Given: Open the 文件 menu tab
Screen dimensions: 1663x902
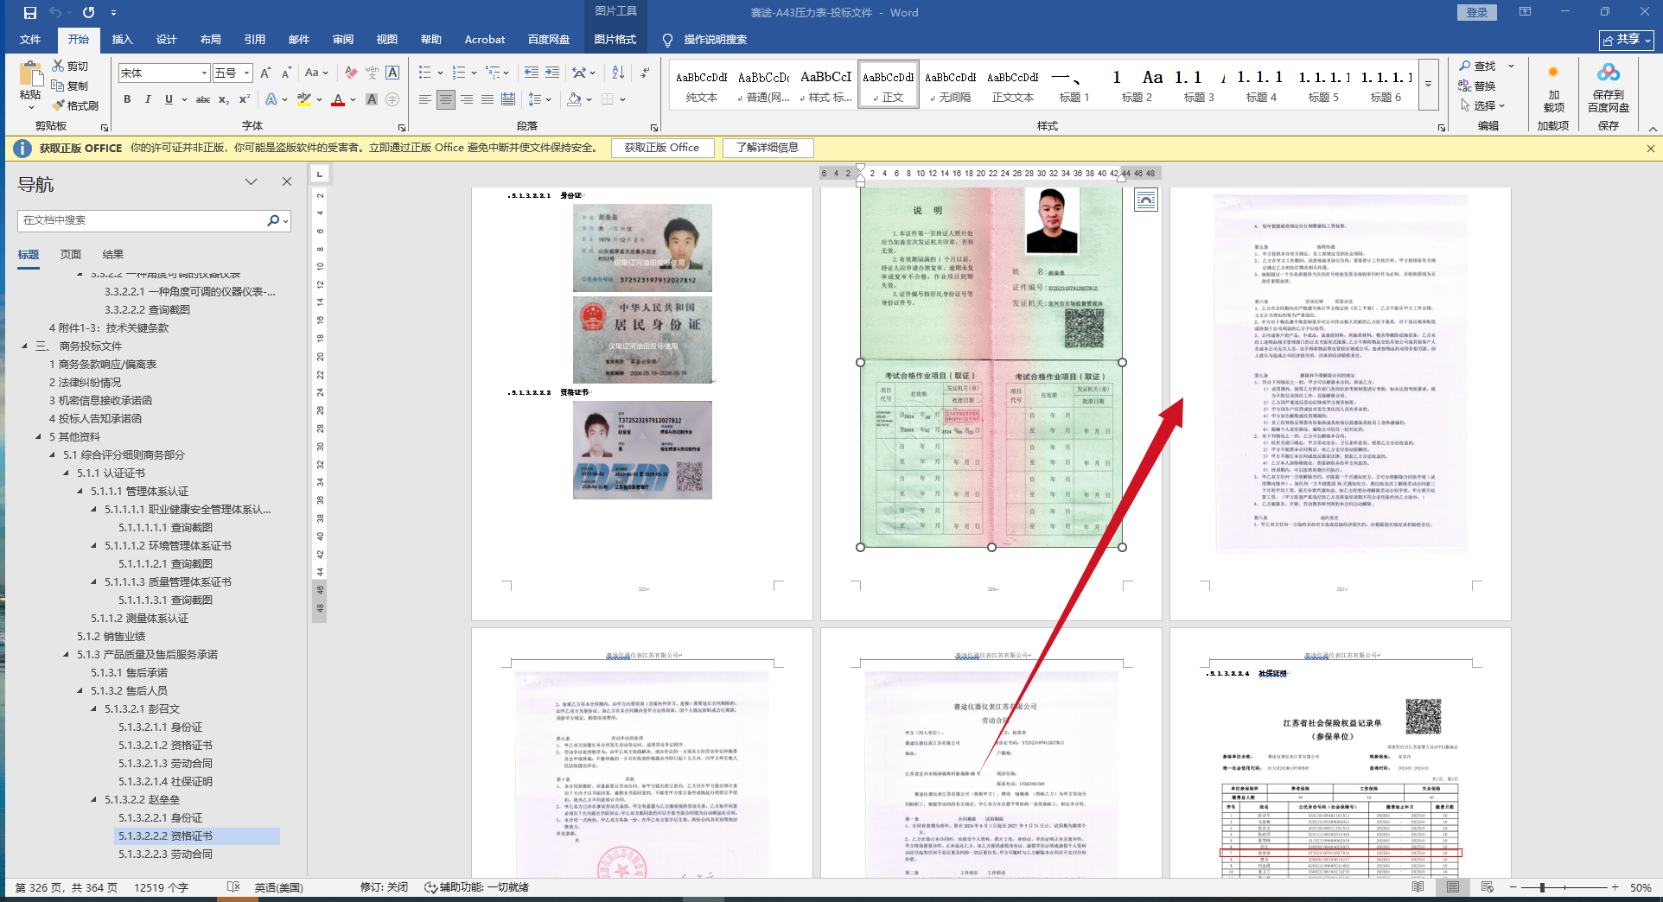Looking at the screenshot, I should click(30, 40).
